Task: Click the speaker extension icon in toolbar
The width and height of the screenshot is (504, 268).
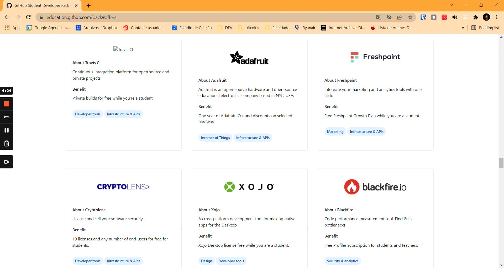Action: (x=455, y=17)
